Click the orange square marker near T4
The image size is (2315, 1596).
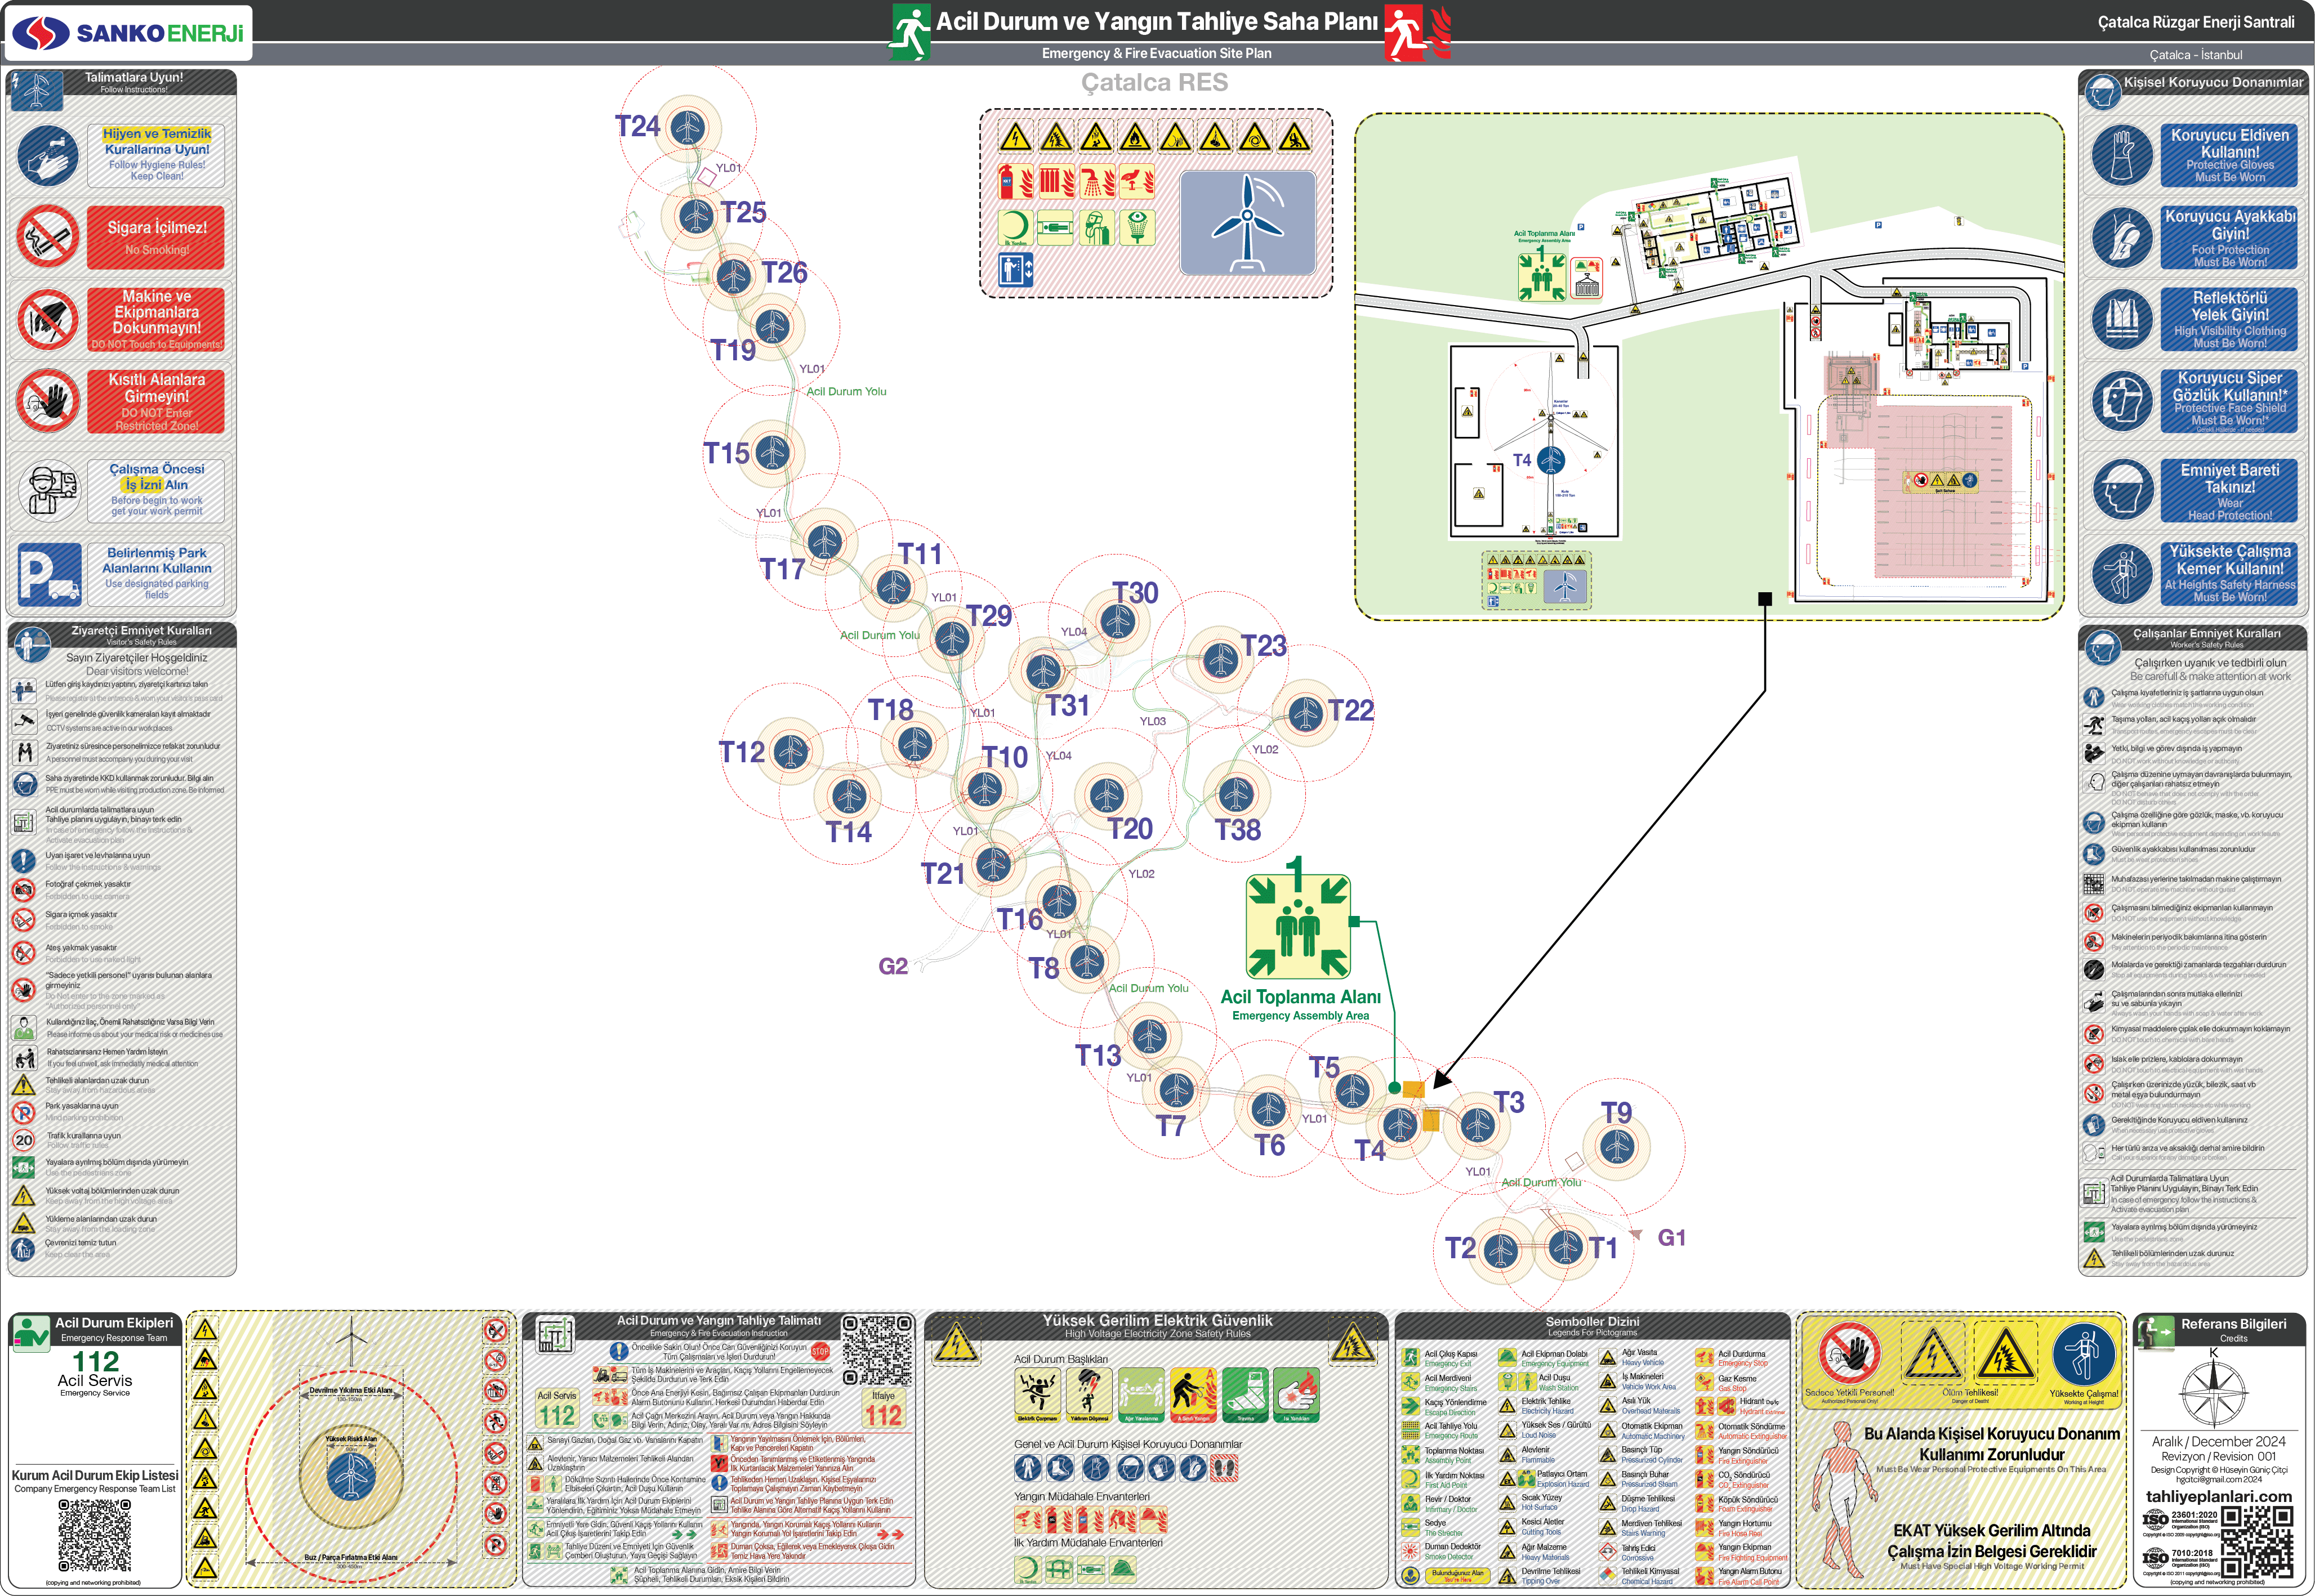(x=1413, y=1090)
